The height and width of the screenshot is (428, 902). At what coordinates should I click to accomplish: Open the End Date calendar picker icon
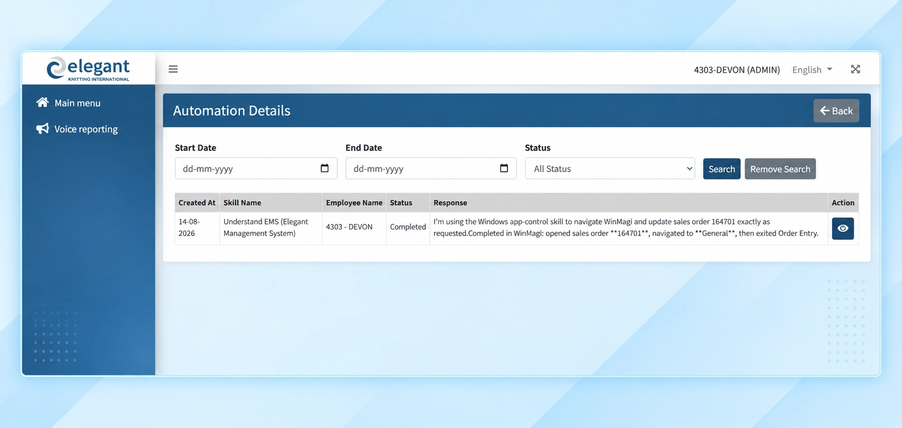[504, 168]
